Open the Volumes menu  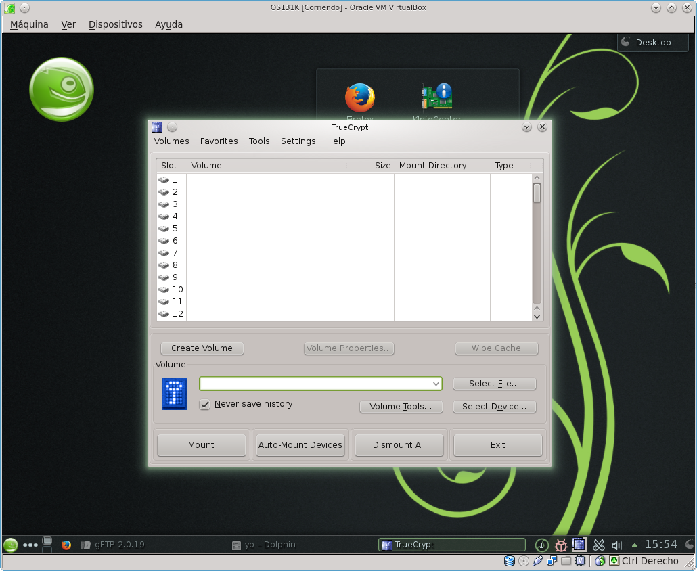pyautogui.click(x=171, y=141)
